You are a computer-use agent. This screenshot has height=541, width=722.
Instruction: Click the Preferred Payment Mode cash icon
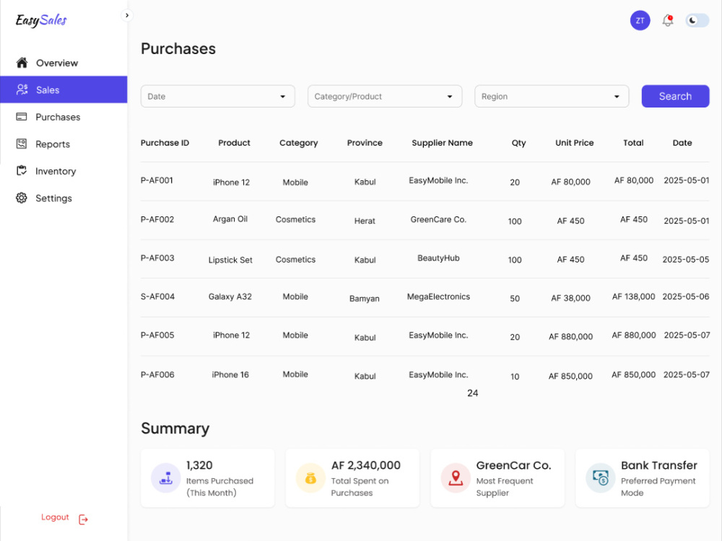click(601, 478)
